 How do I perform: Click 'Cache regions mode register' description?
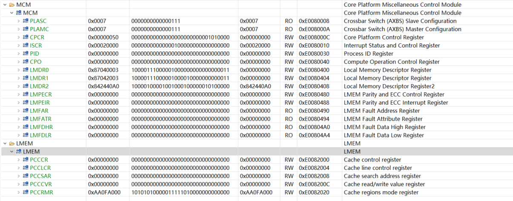click(x=381, y=193)
